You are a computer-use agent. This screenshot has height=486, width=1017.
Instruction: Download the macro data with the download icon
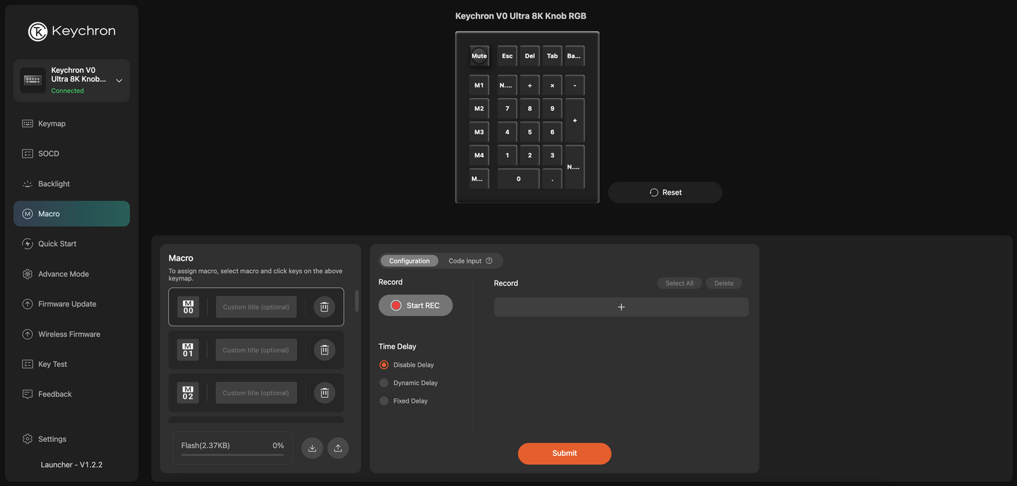(x=312, y=447)
